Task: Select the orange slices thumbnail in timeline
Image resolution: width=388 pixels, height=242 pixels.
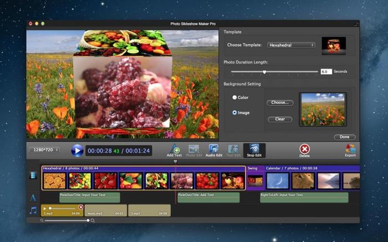Action: coord(54,181)
